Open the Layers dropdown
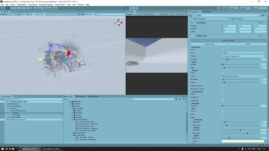 point(245,8)
